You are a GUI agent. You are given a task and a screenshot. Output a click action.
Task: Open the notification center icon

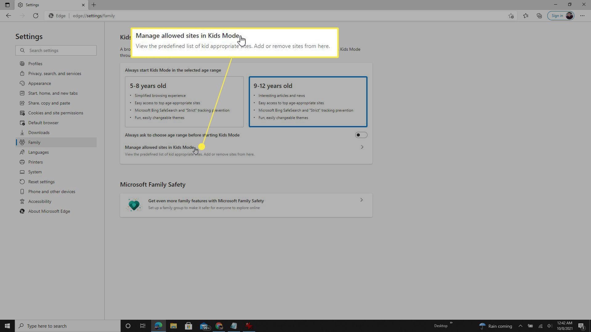tap(581, 326)
